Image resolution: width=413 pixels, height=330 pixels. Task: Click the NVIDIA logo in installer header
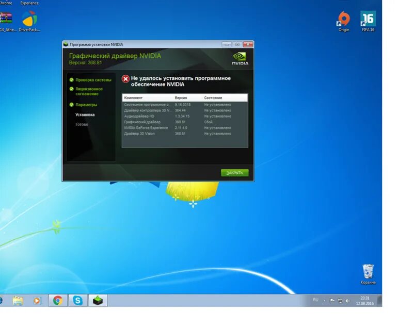click(240, 59)
